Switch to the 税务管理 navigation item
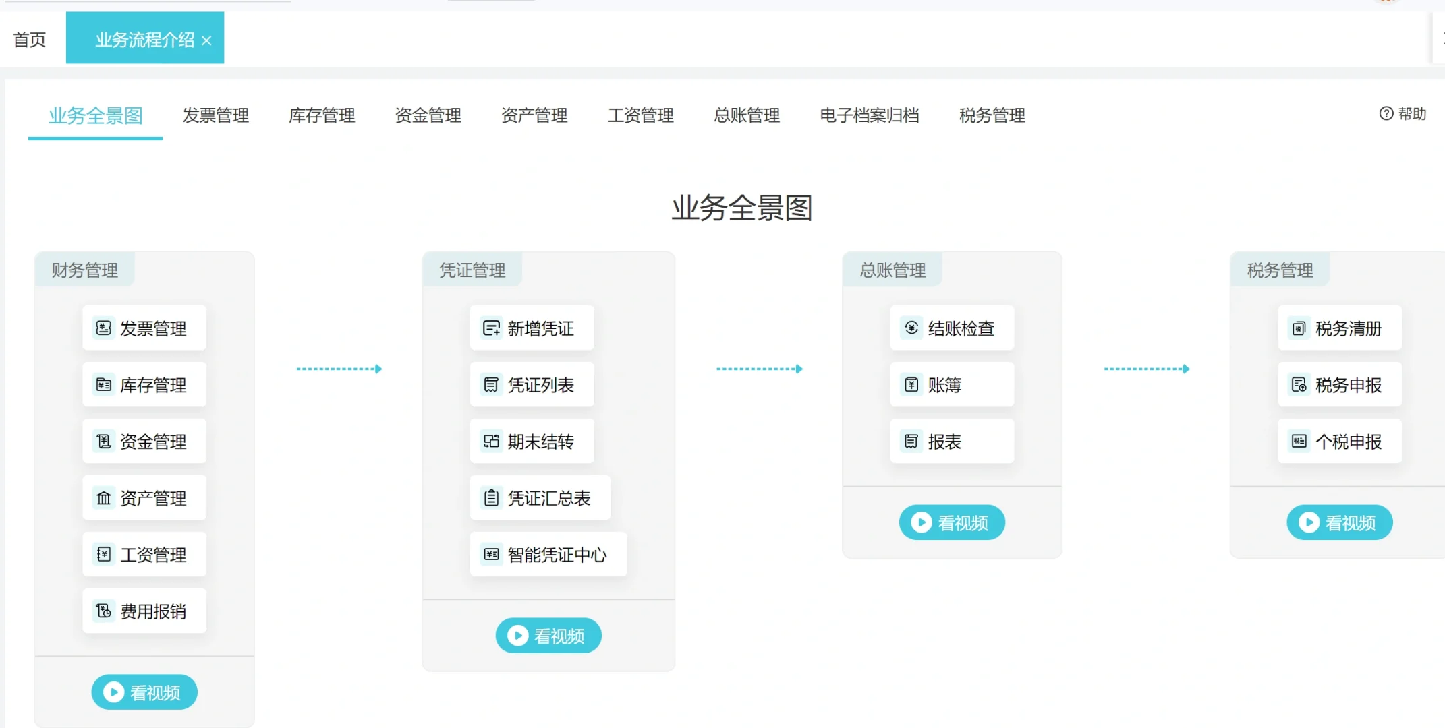1445x728 pixels. tap(991, 115)
